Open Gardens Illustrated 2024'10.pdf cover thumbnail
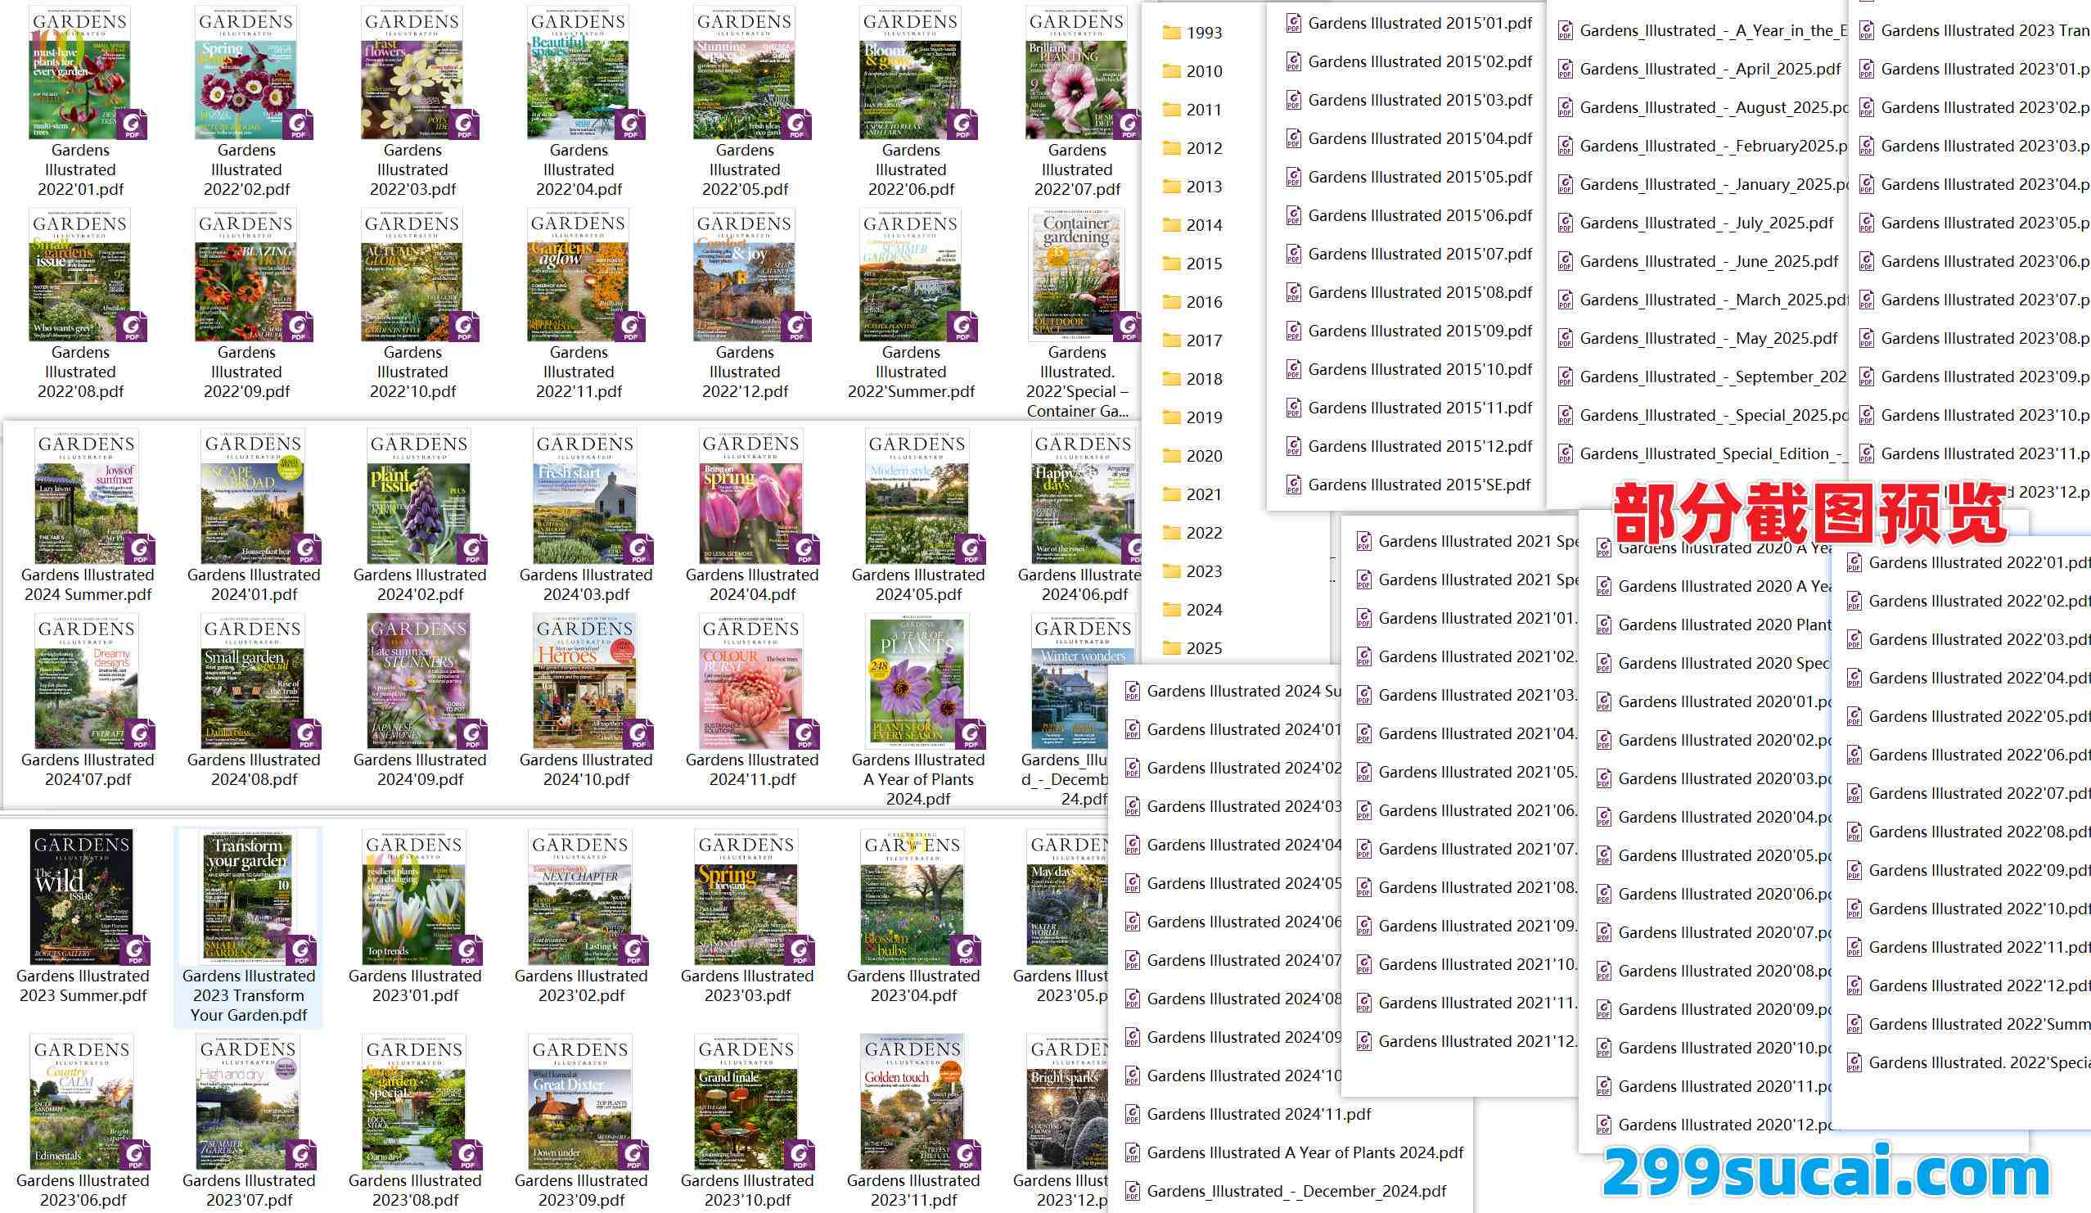The width and height of the screenshot is (2091, 1213). click(585, 682)
